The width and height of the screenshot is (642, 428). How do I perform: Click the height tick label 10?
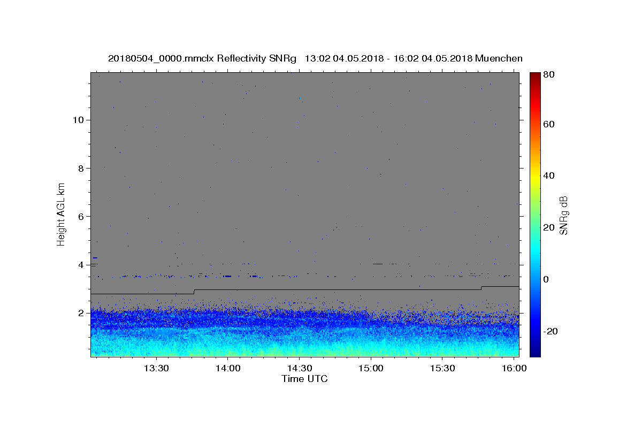(79, 120)
